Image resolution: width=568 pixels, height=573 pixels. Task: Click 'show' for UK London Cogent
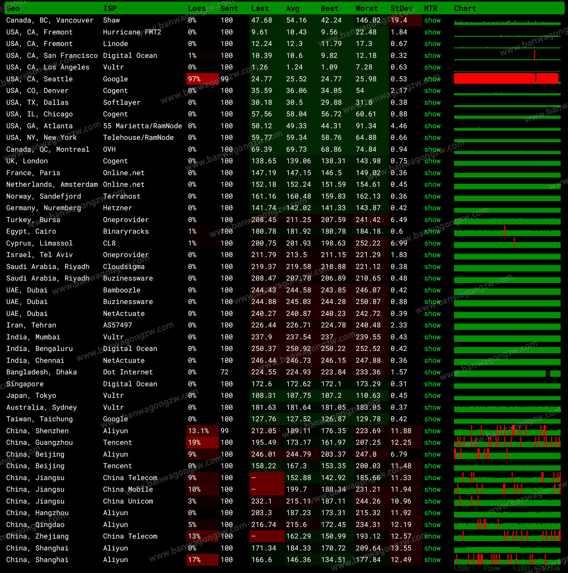click(432, 161)
